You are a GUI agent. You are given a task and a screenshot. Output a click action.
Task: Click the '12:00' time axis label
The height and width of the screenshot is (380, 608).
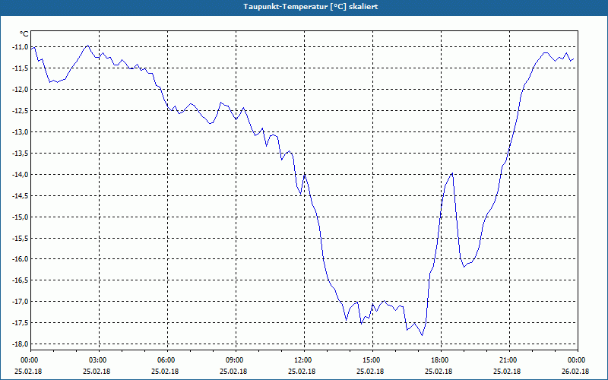pos(302,360)
